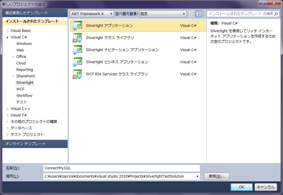Select the Office category label
The image size is (283, 195).
[21, 57]
